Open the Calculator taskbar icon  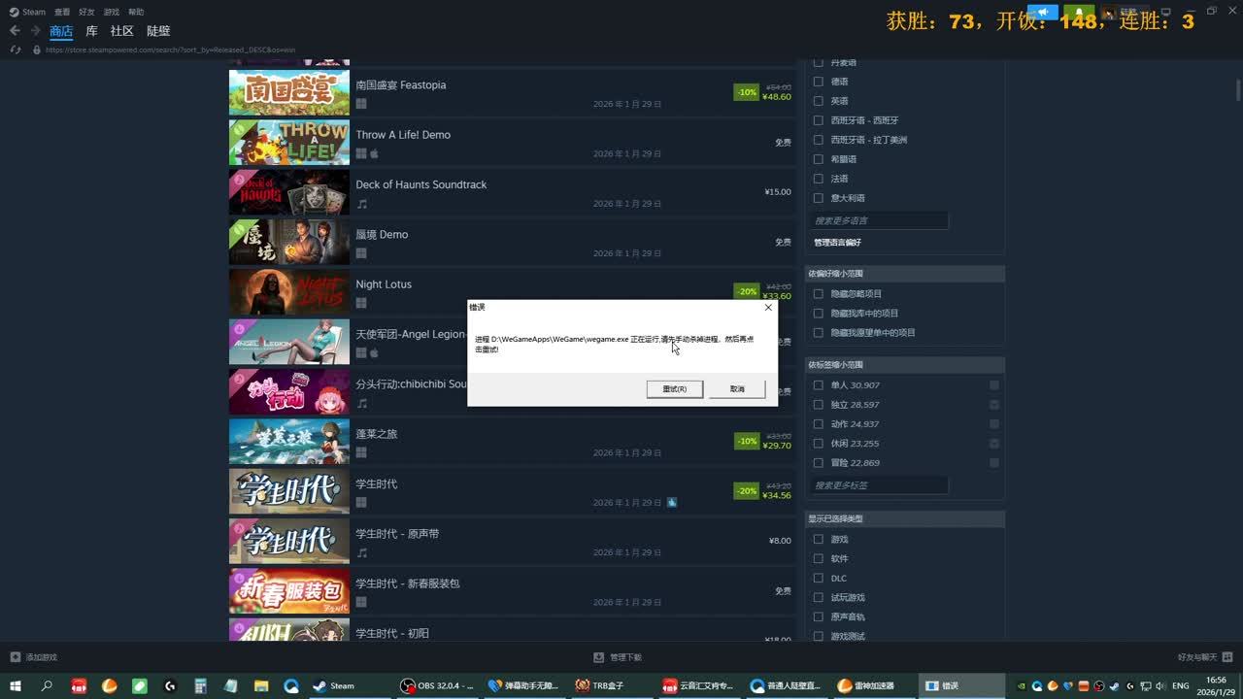201,685
